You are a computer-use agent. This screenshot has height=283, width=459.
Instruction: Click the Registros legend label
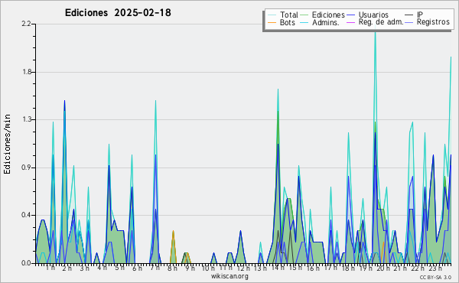coord(433,22)
